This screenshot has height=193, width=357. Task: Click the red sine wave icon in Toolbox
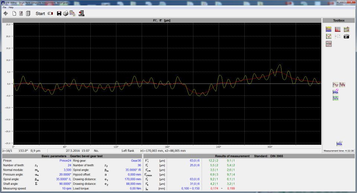[x=335, y=85]
